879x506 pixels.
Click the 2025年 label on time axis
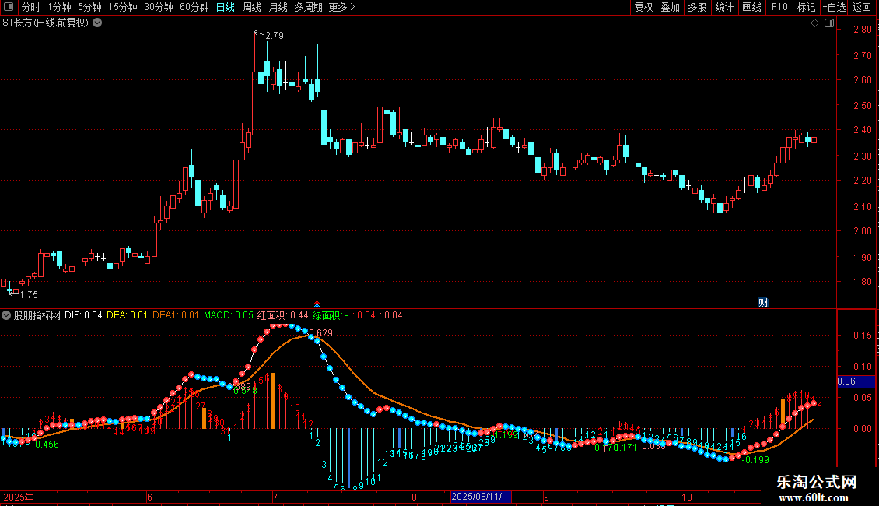coord(19,497)
